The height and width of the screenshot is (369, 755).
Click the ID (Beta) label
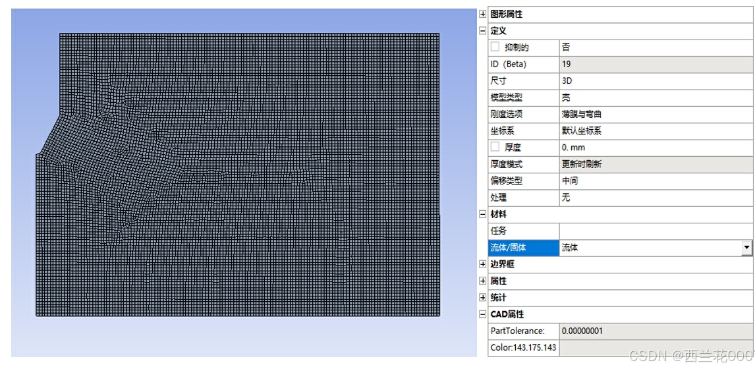click(x=523, y=64)
